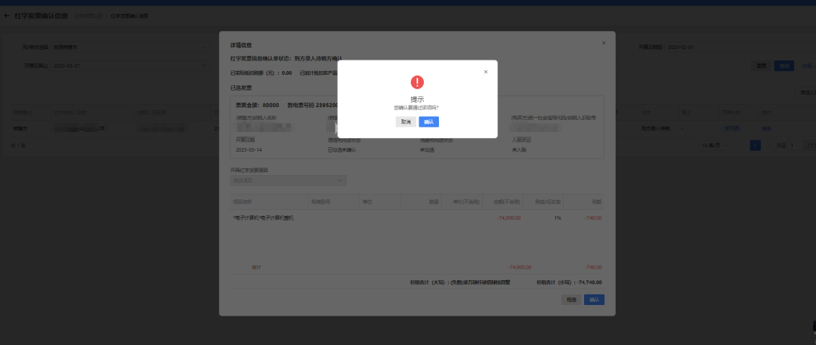Screen dimensions: 816x345
Task: Click the 未开具 status tag in table row
Action: pos(731,128)
